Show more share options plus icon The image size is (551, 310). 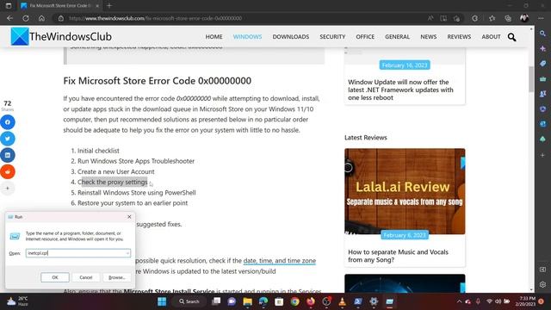[x=8, y=188]
